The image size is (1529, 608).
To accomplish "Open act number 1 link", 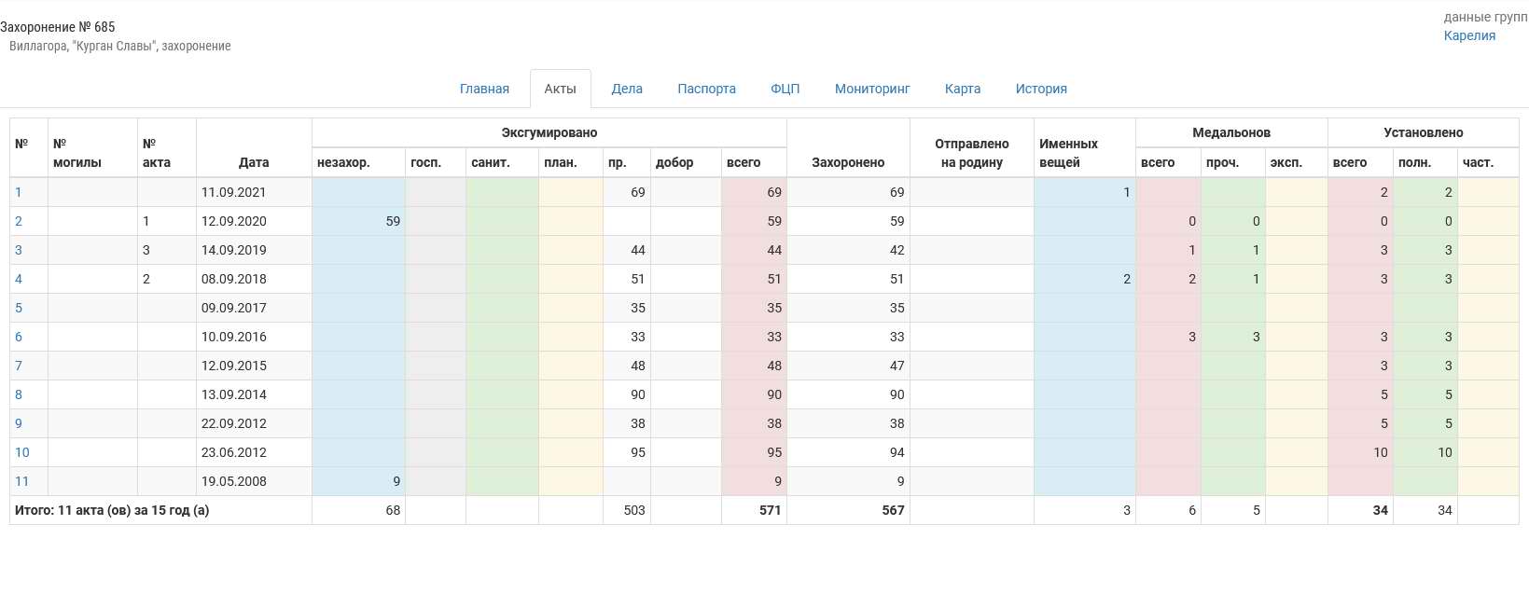I will 18,192.
